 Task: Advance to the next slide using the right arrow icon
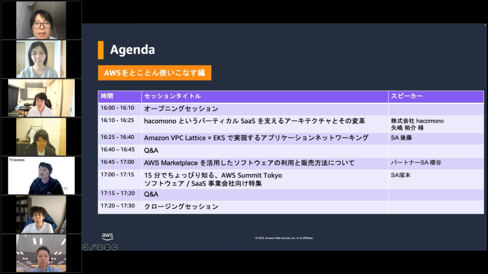115,247
